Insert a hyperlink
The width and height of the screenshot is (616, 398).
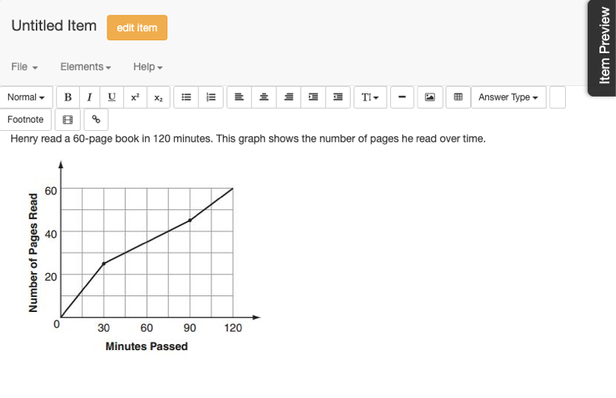click(96, 119)
